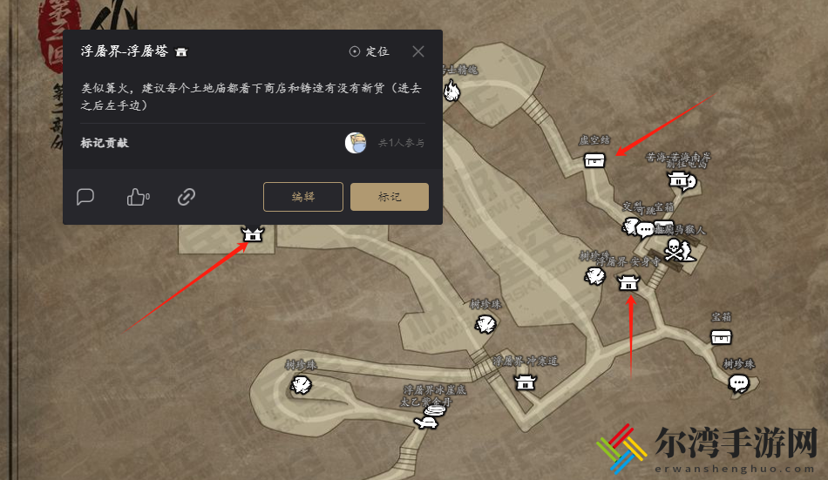Viewport: 828px width, 480px height.
Task: Select the 宝箱 chest marker at right
Action: pyautogui.click(x=721, y=337)
